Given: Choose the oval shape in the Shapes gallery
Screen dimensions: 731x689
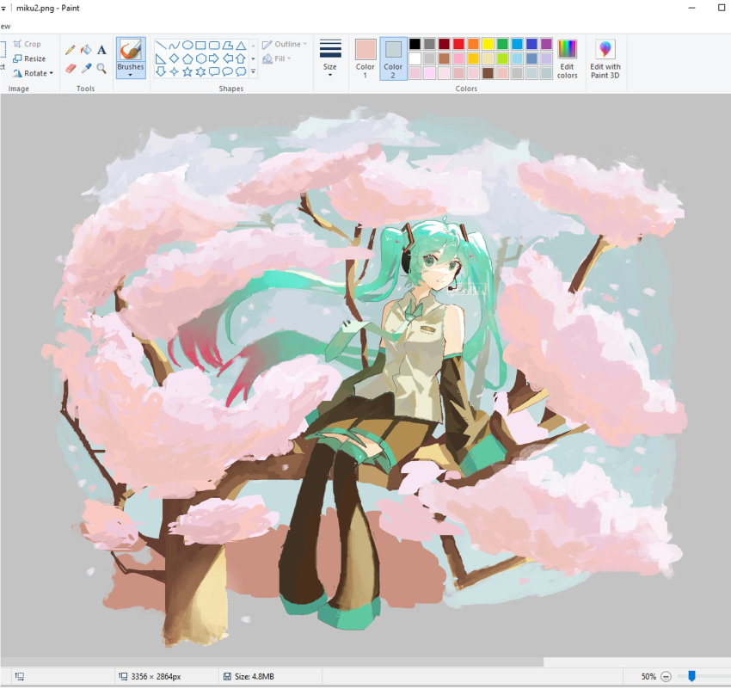Looking at the screenshot, I should 188,45.
